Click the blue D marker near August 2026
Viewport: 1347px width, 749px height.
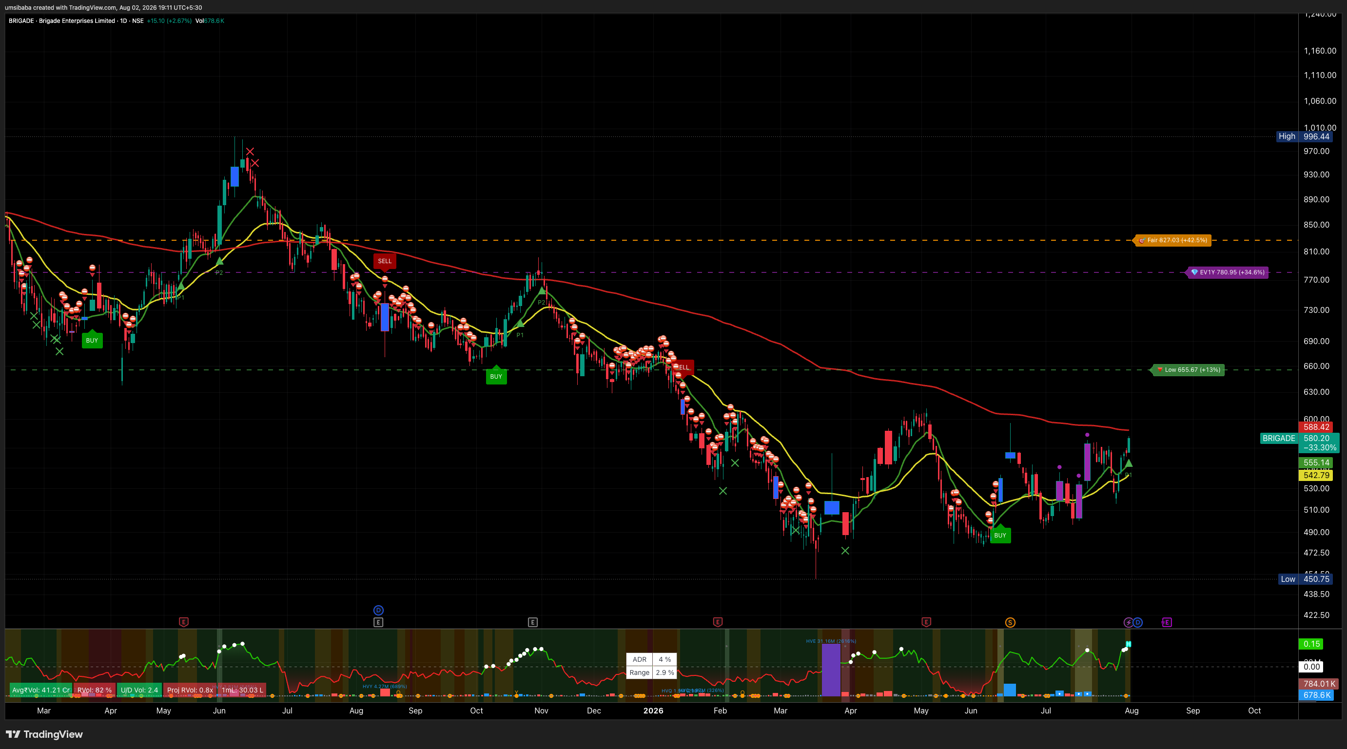point(1138,622)
